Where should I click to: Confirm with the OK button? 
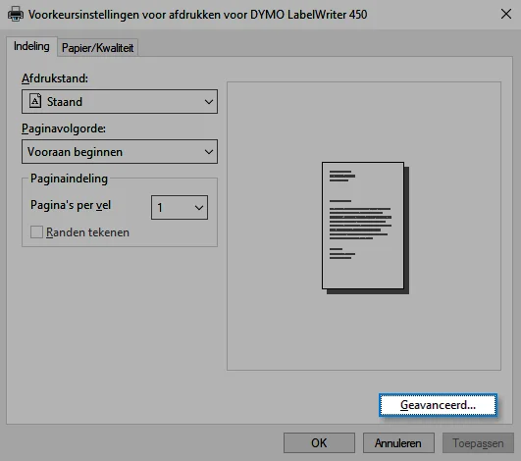click(x=319, y=442)
